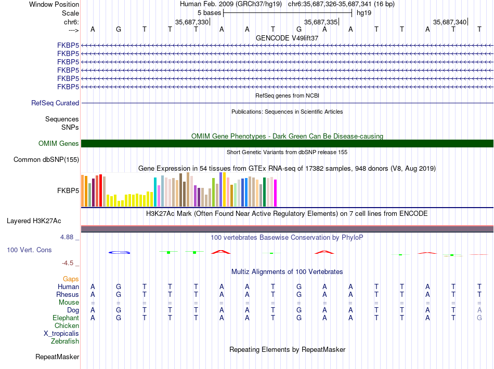
Task: Open the 'RefSeq genes from NCBI' track title
Action: coord(287,95)
